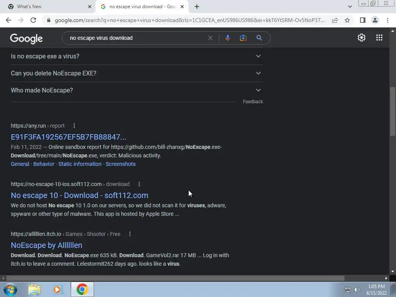Reload the page with the refresh icon

[x=33, y=20]
